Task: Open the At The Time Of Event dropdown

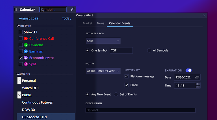Action: click(103, 71)
